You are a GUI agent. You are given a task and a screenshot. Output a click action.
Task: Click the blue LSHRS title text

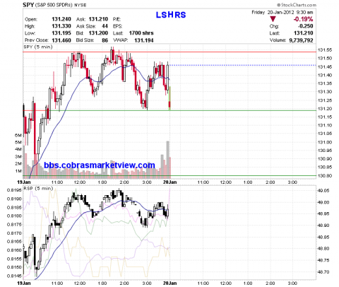coord(171,15)
